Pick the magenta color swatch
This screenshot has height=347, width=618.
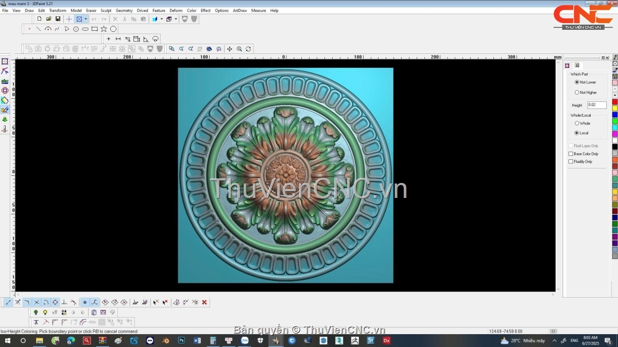pyautogui.click(x=615, y=134)
